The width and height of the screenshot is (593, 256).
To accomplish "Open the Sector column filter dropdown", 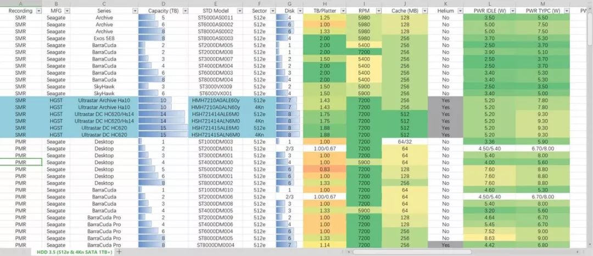I will point(271,11).
